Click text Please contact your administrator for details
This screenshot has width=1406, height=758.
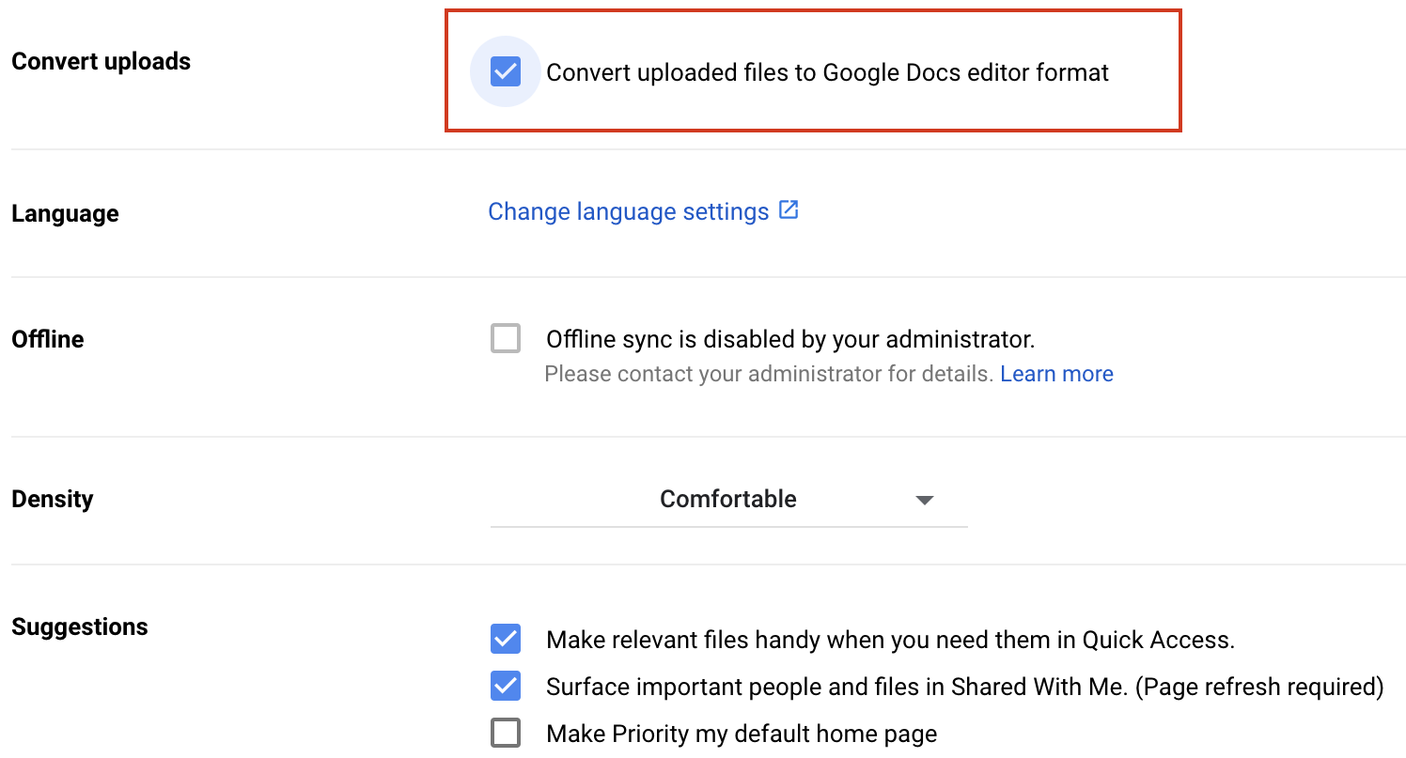(x=769, y=374)
